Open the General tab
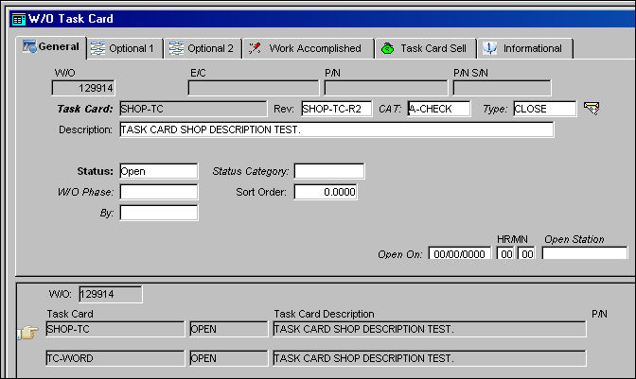This screenshot has height=379, width=636. click(x=51, y=47)
